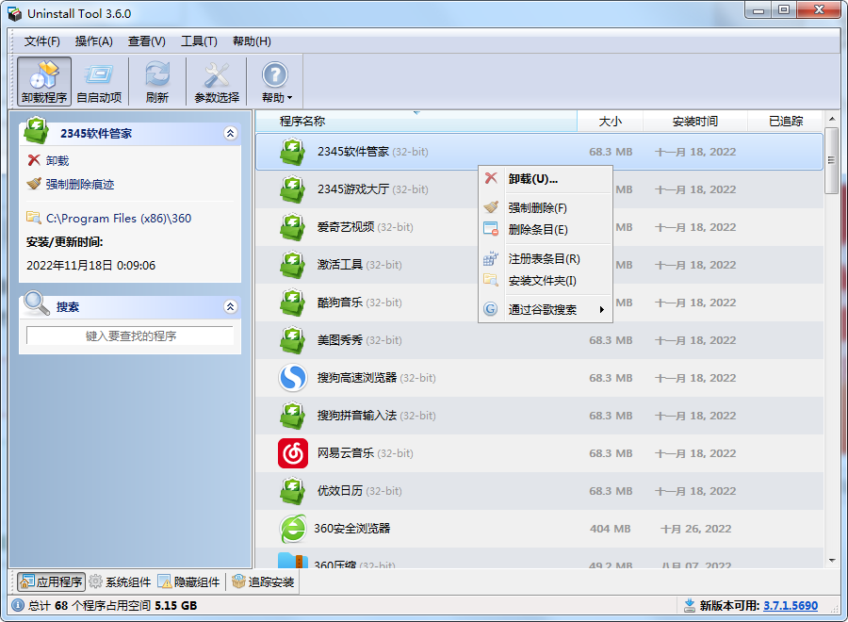The width and height of the screenshot is (848, 622).
Task: Click the Google G icon in context menu
Action: 491,309
